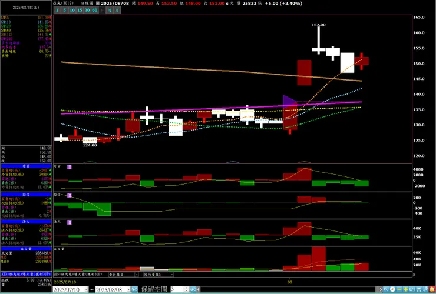Click the yellow plus zoom-in icon
Image resolution: width=436 pixels, height=294 pixels.
[x=406, y=289]
